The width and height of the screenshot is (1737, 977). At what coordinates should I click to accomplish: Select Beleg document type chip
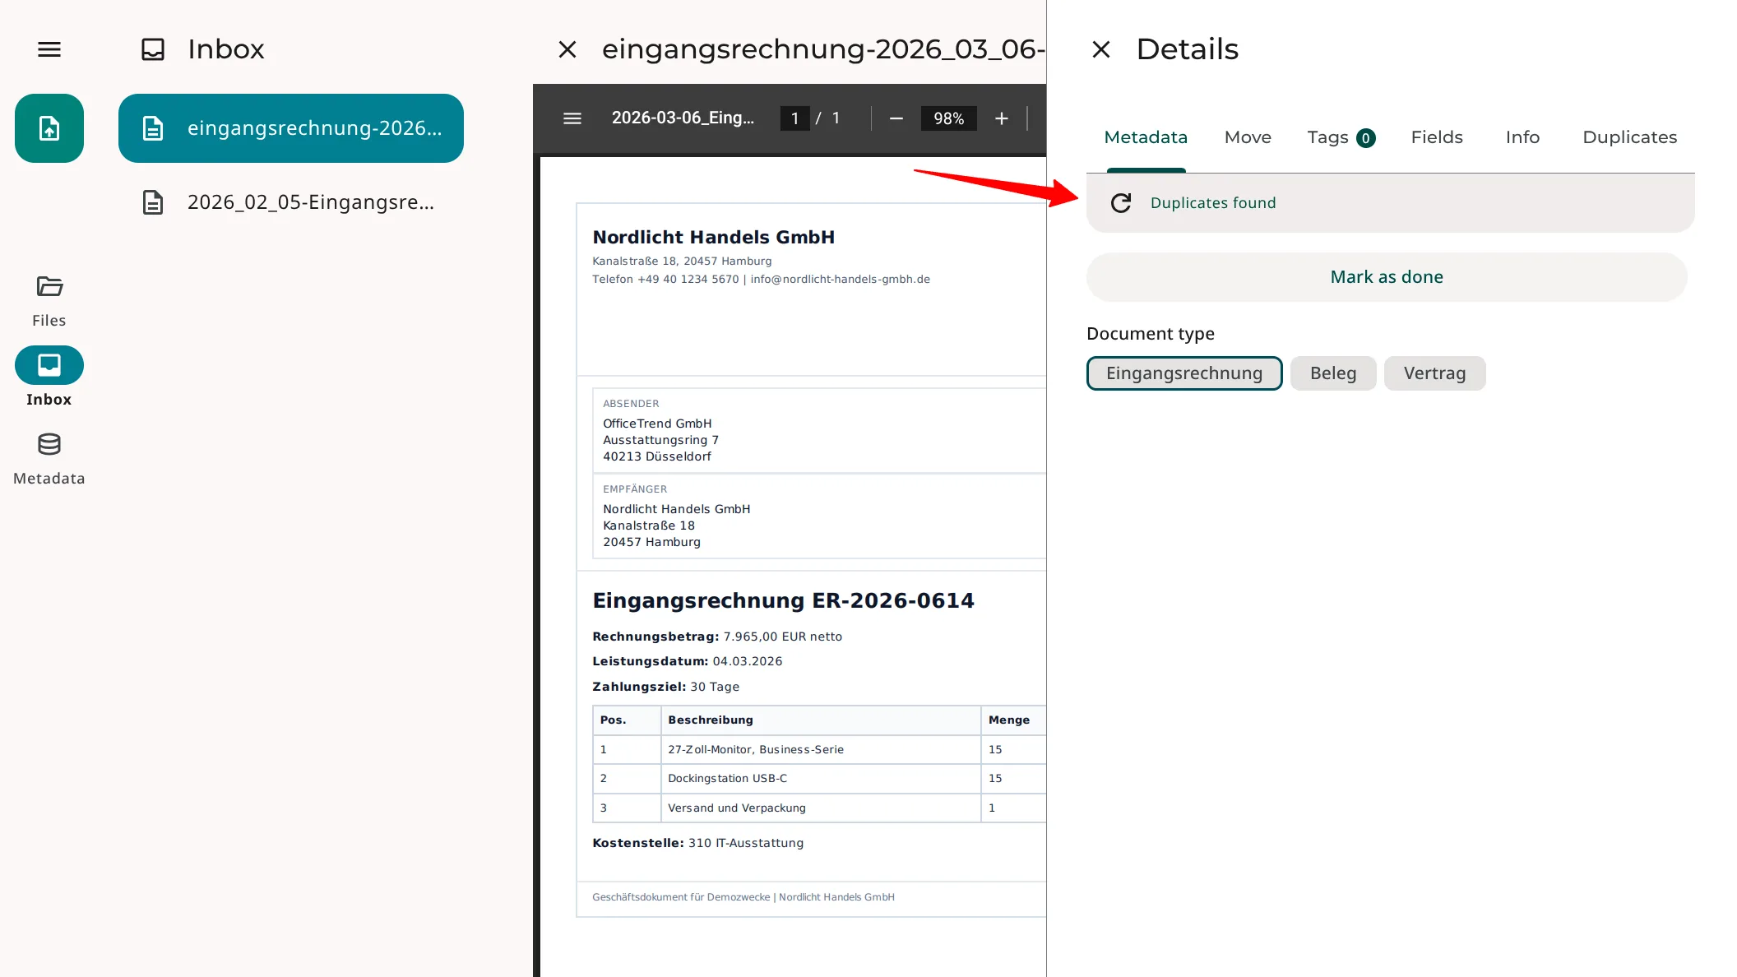1333,373
